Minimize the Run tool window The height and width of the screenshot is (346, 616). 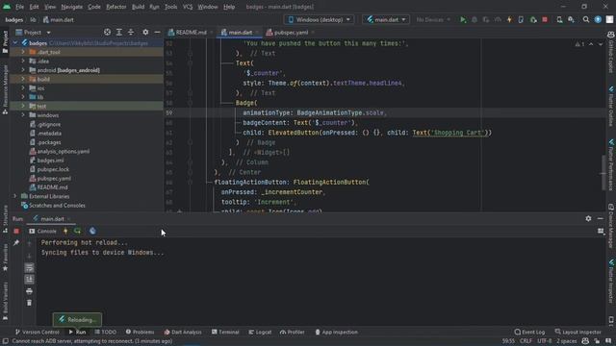click(601, 218)
